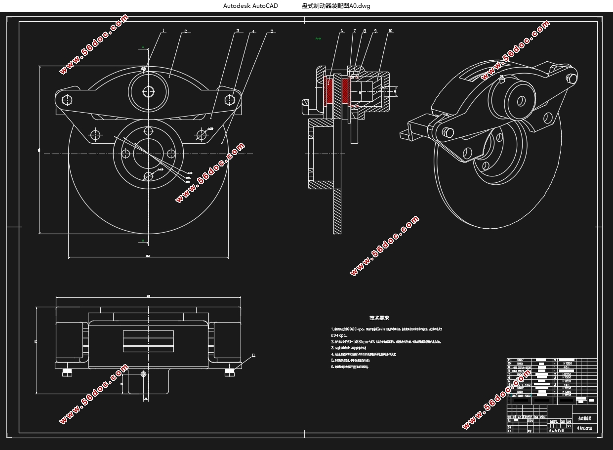Select part balloon number 8
The image size is (613, 450).
pos(365,31)
